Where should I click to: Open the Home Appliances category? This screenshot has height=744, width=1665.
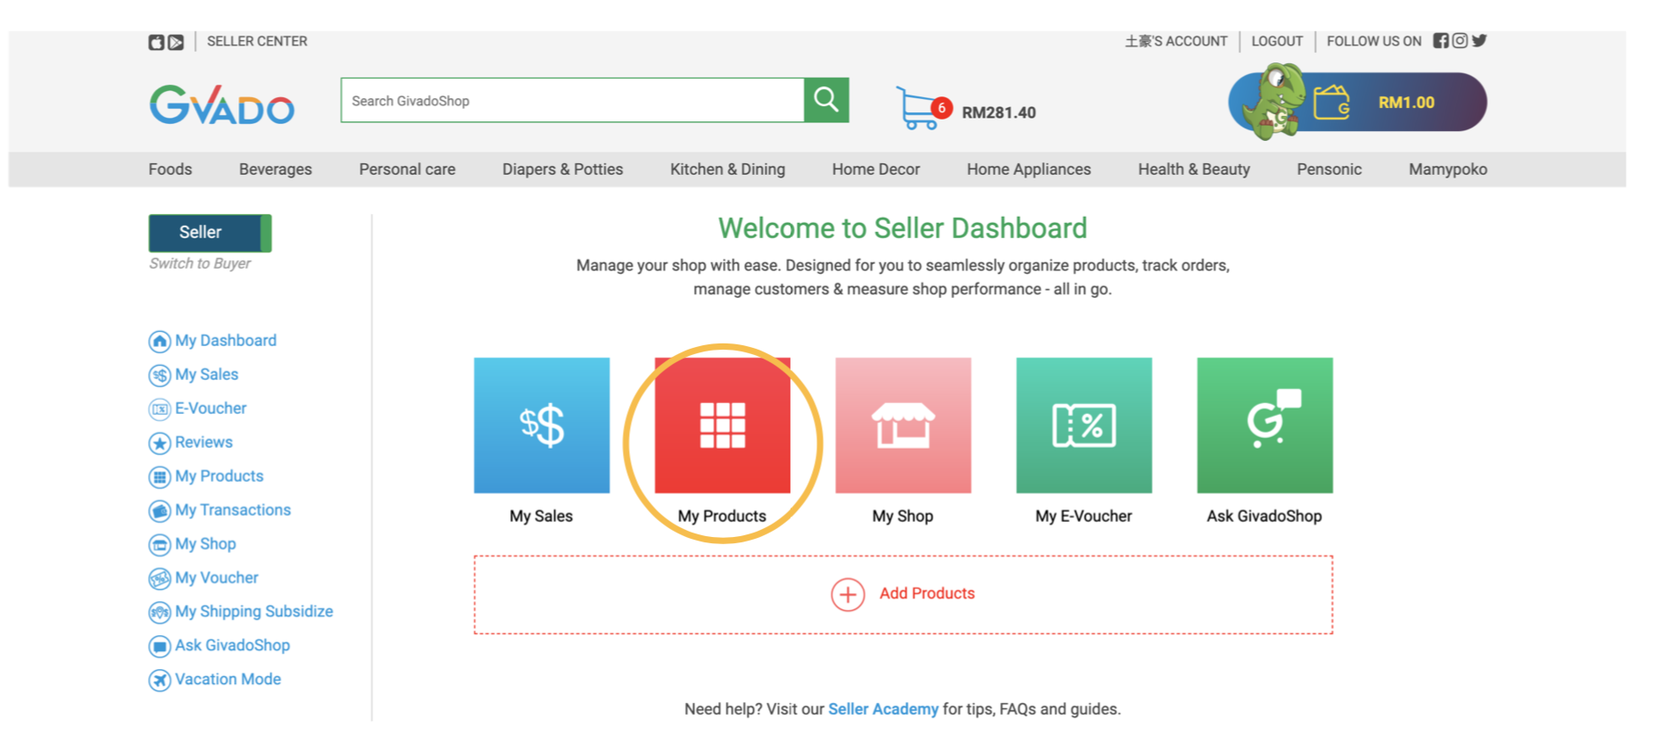(1029, 169)
